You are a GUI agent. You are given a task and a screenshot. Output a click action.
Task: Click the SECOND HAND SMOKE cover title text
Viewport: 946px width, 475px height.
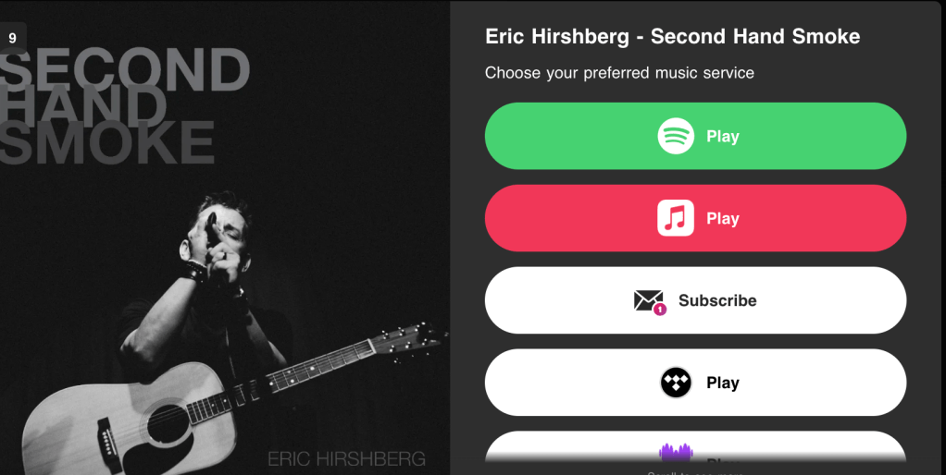(x=124, y=106)
